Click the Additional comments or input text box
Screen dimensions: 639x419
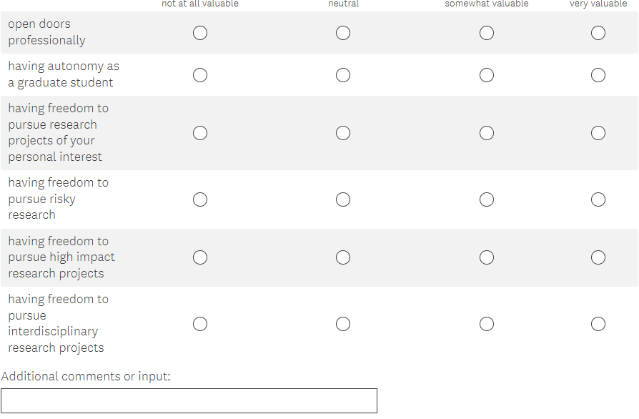coord(189,400)
